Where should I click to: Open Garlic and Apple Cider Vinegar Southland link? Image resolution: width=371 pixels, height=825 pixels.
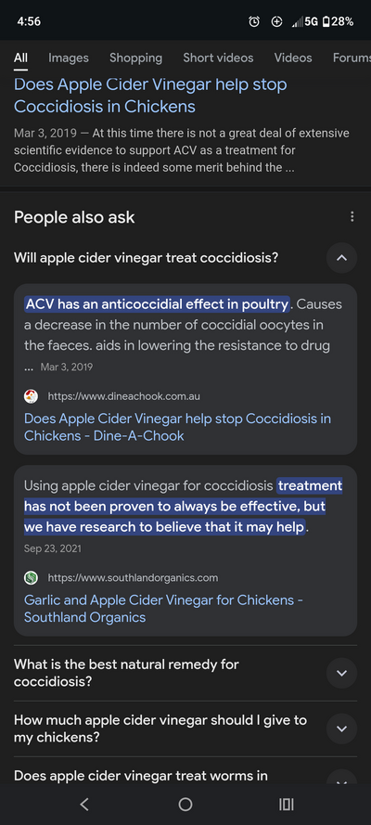point(163,608)
